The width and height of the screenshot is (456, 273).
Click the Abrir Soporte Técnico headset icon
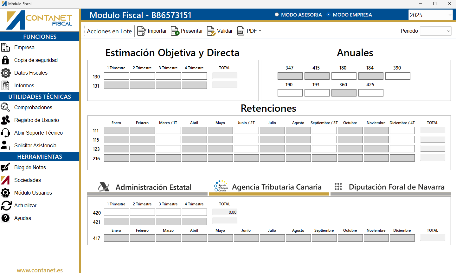(5, 133)
